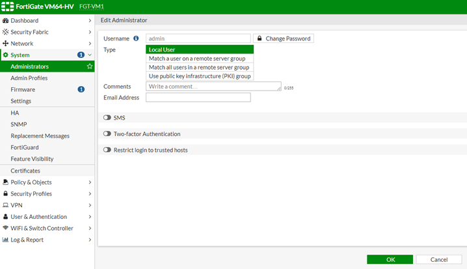
Task: Click the VPN monitor icon in sidebar
Action: point(6,205)
